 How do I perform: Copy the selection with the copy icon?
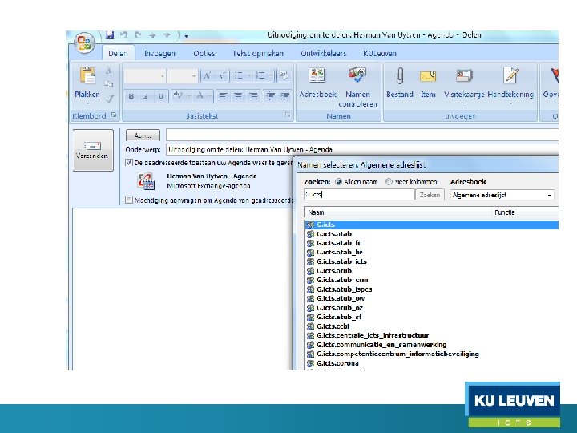click(x=108, y=84)
